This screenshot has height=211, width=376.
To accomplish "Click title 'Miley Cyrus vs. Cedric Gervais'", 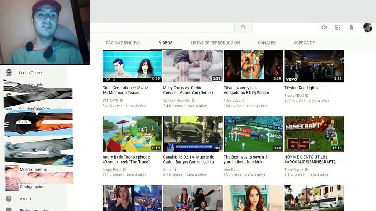I will tap(188, 90).
